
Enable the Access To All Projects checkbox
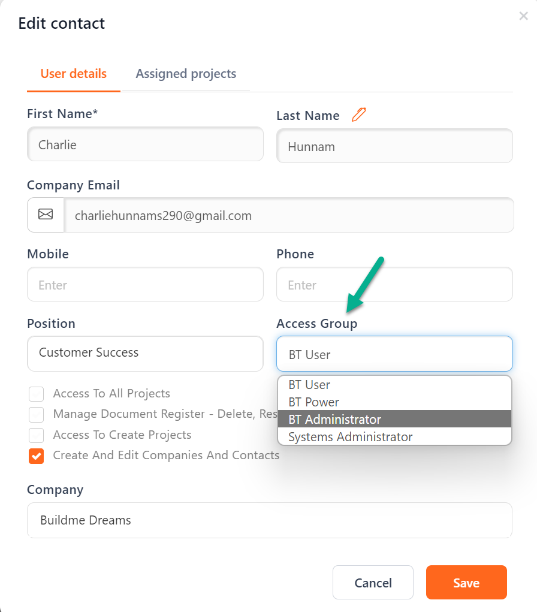pyautogui.click(x=36, y=394)
